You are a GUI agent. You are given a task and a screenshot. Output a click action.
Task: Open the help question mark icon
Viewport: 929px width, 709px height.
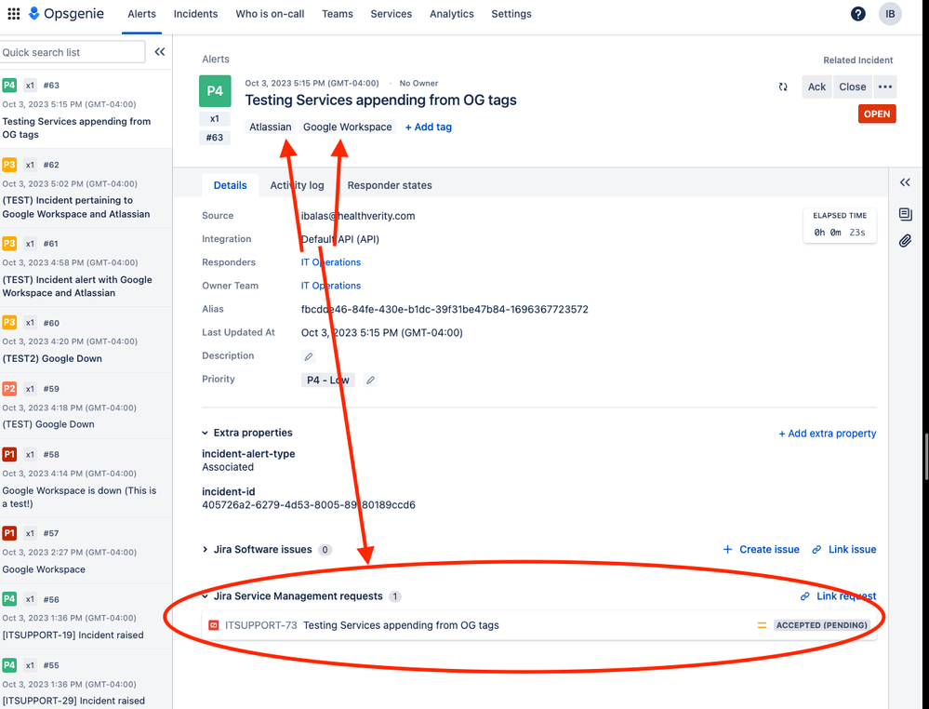pos(857,14)
